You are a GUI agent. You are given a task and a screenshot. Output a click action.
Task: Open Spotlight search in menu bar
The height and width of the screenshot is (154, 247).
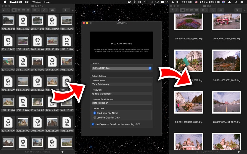point(236,2)
